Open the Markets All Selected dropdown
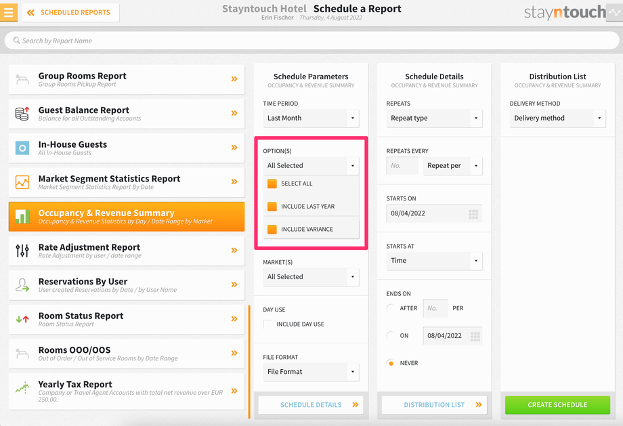 point(311,276)
